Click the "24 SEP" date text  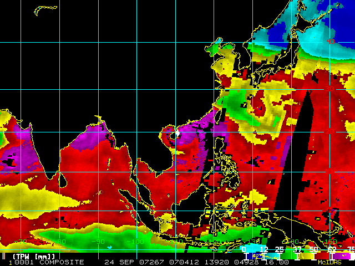pos(119,262)
